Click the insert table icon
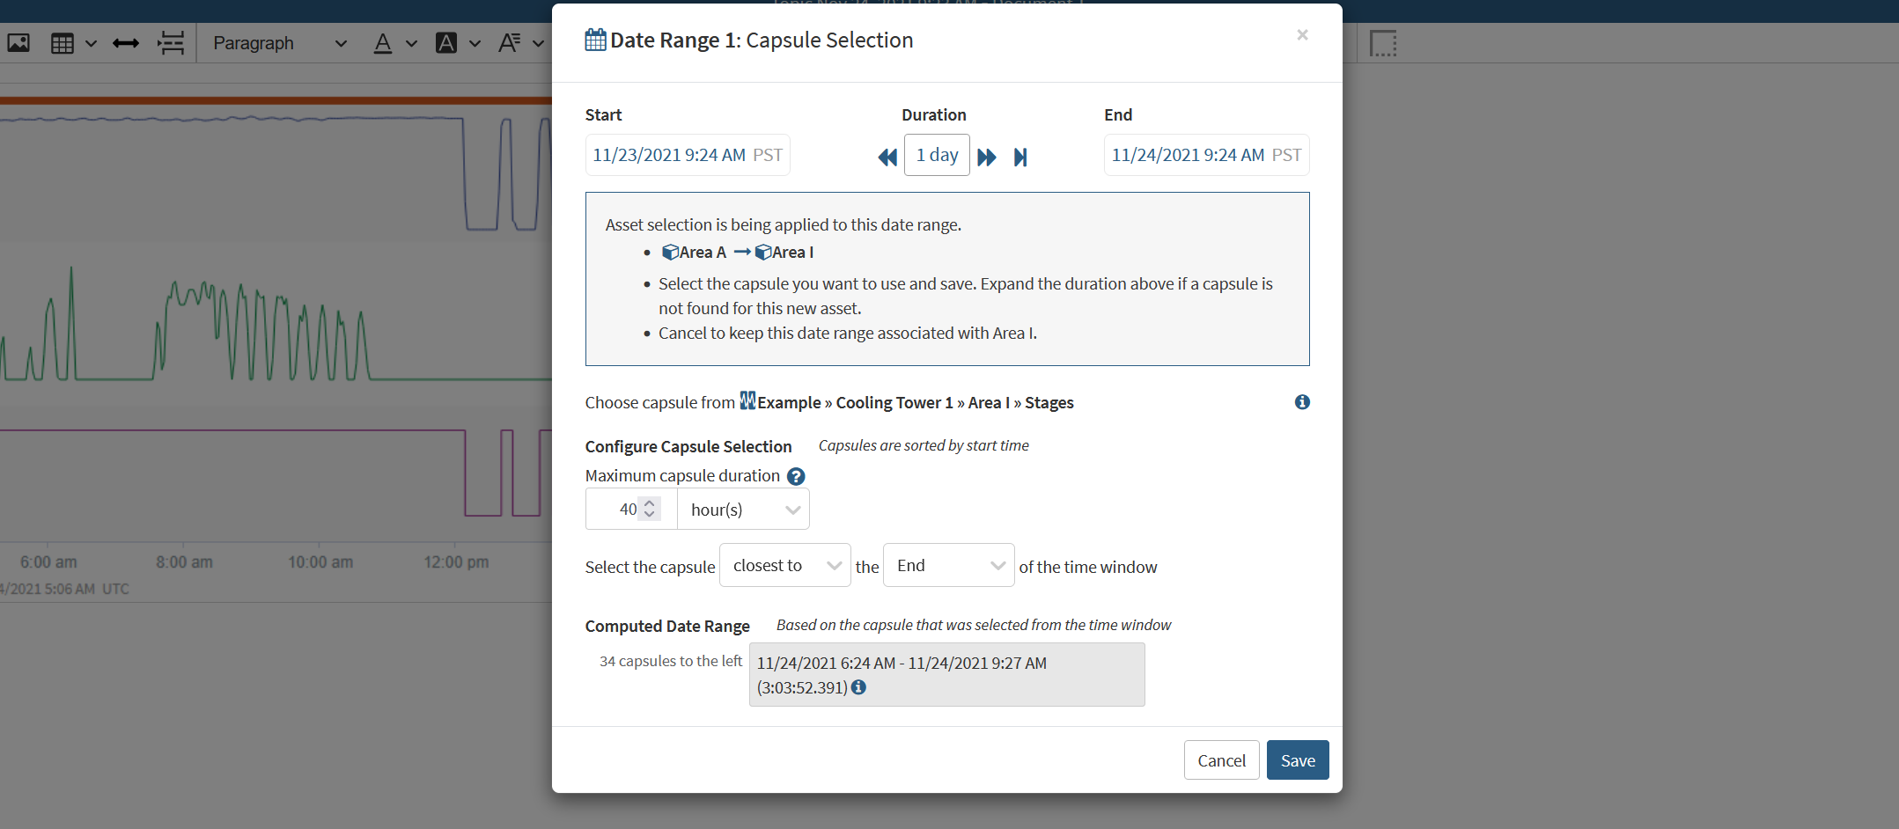 63,43
